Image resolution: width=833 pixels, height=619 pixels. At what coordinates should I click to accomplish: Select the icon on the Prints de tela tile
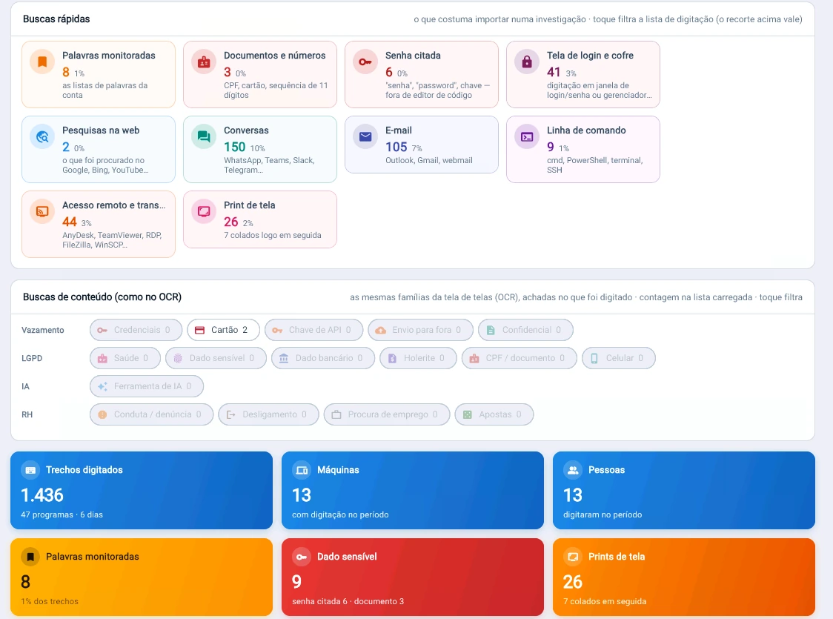click(x=573, y=556)
